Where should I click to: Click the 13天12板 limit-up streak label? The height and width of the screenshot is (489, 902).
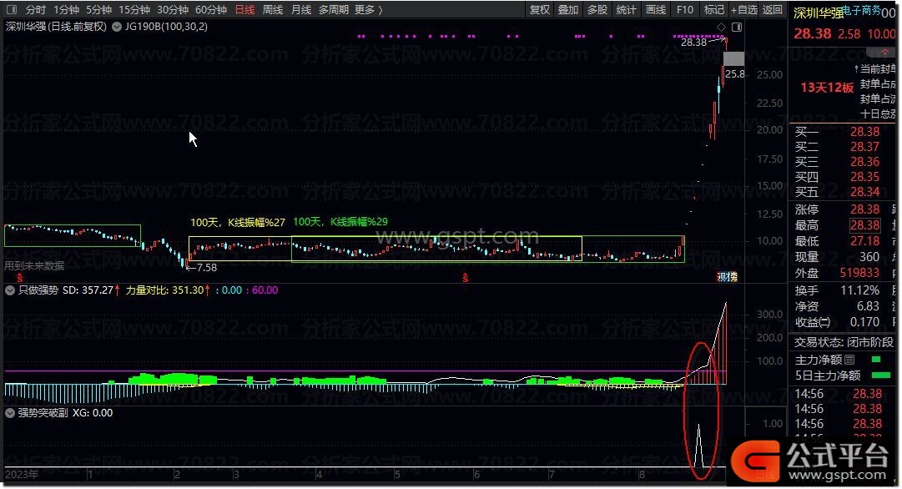(827, 88)
